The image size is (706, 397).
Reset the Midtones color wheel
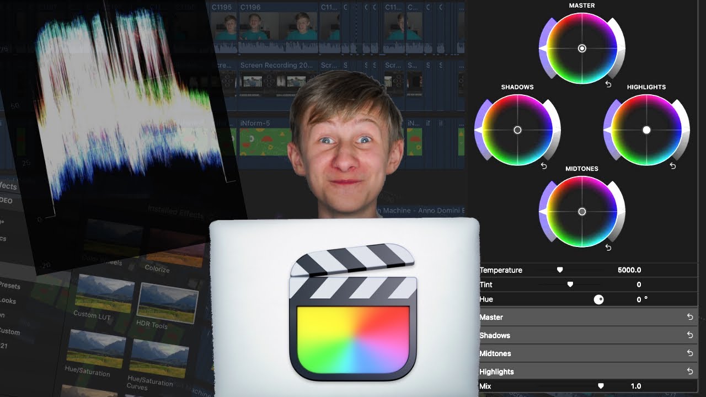tap(608, 248)
